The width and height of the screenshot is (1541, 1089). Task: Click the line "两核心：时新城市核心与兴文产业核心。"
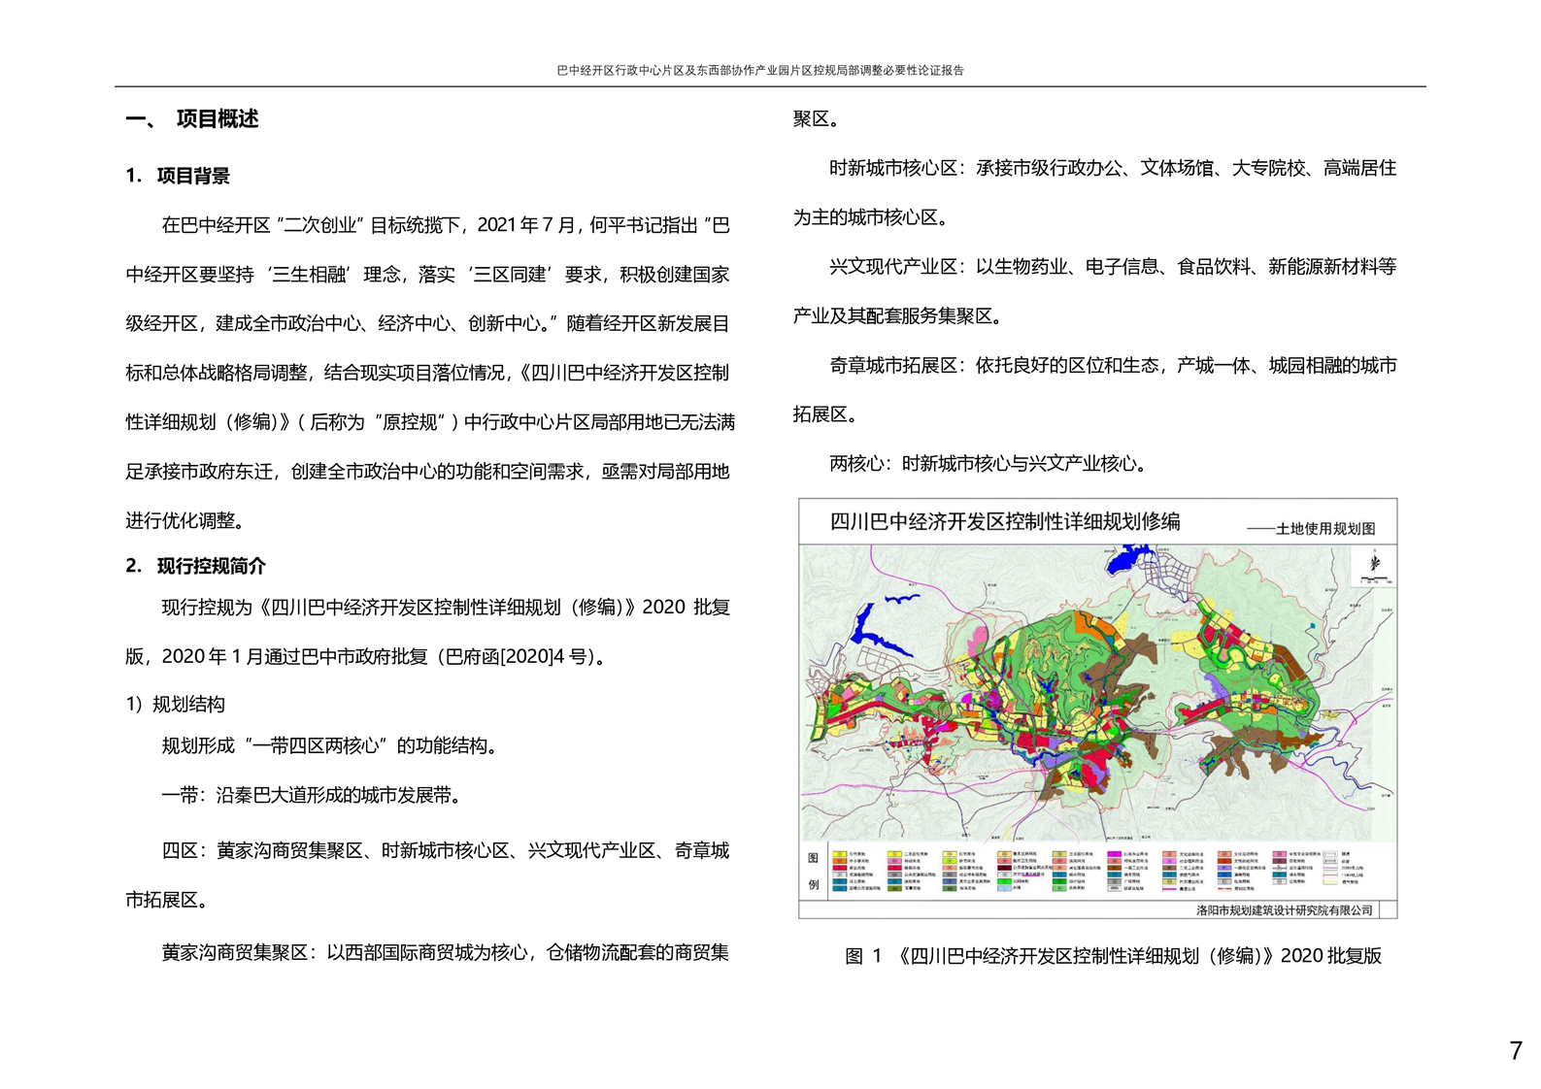tap(990, 464)
